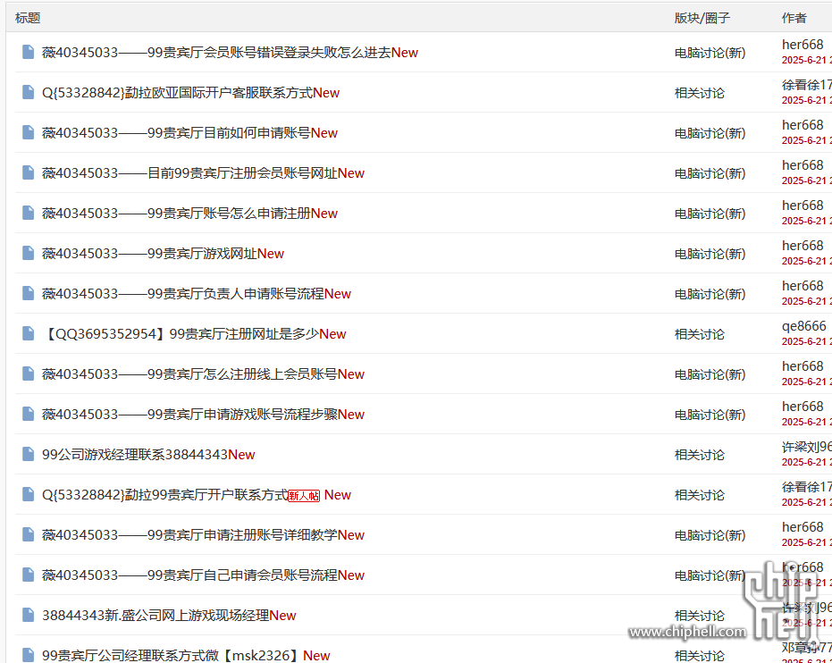The height and width of the screenshot is (663, 832).
Task: Click the 标题 column header
Action: click(x=28, y=18)
